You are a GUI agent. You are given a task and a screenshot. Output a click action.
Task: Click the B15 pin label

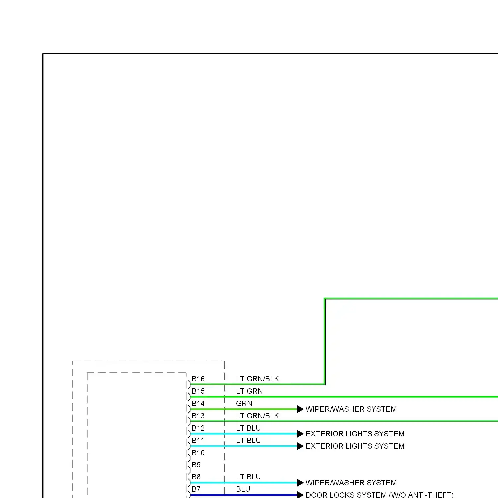[x=198, y=391]
